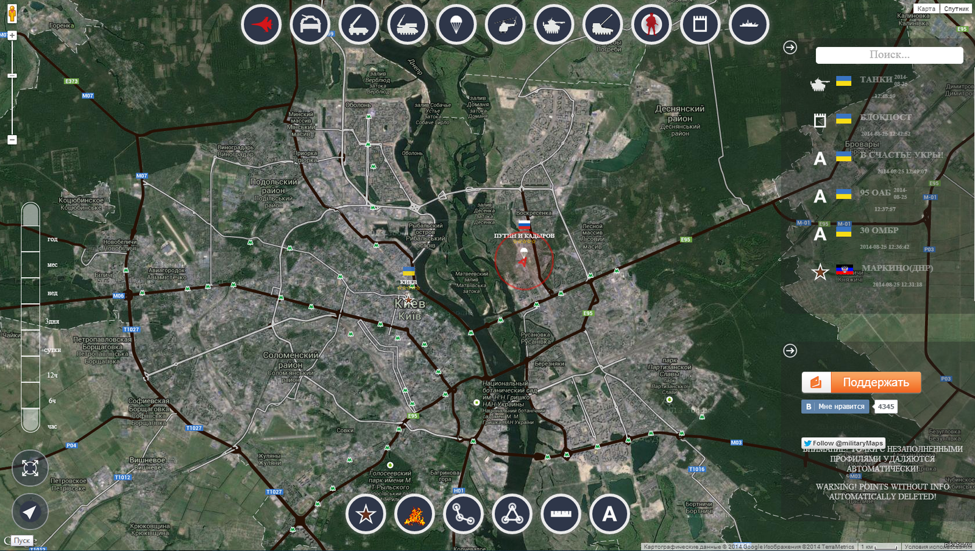
Task: Click the navigation arrow locate button
Action: tap(30, 512)
